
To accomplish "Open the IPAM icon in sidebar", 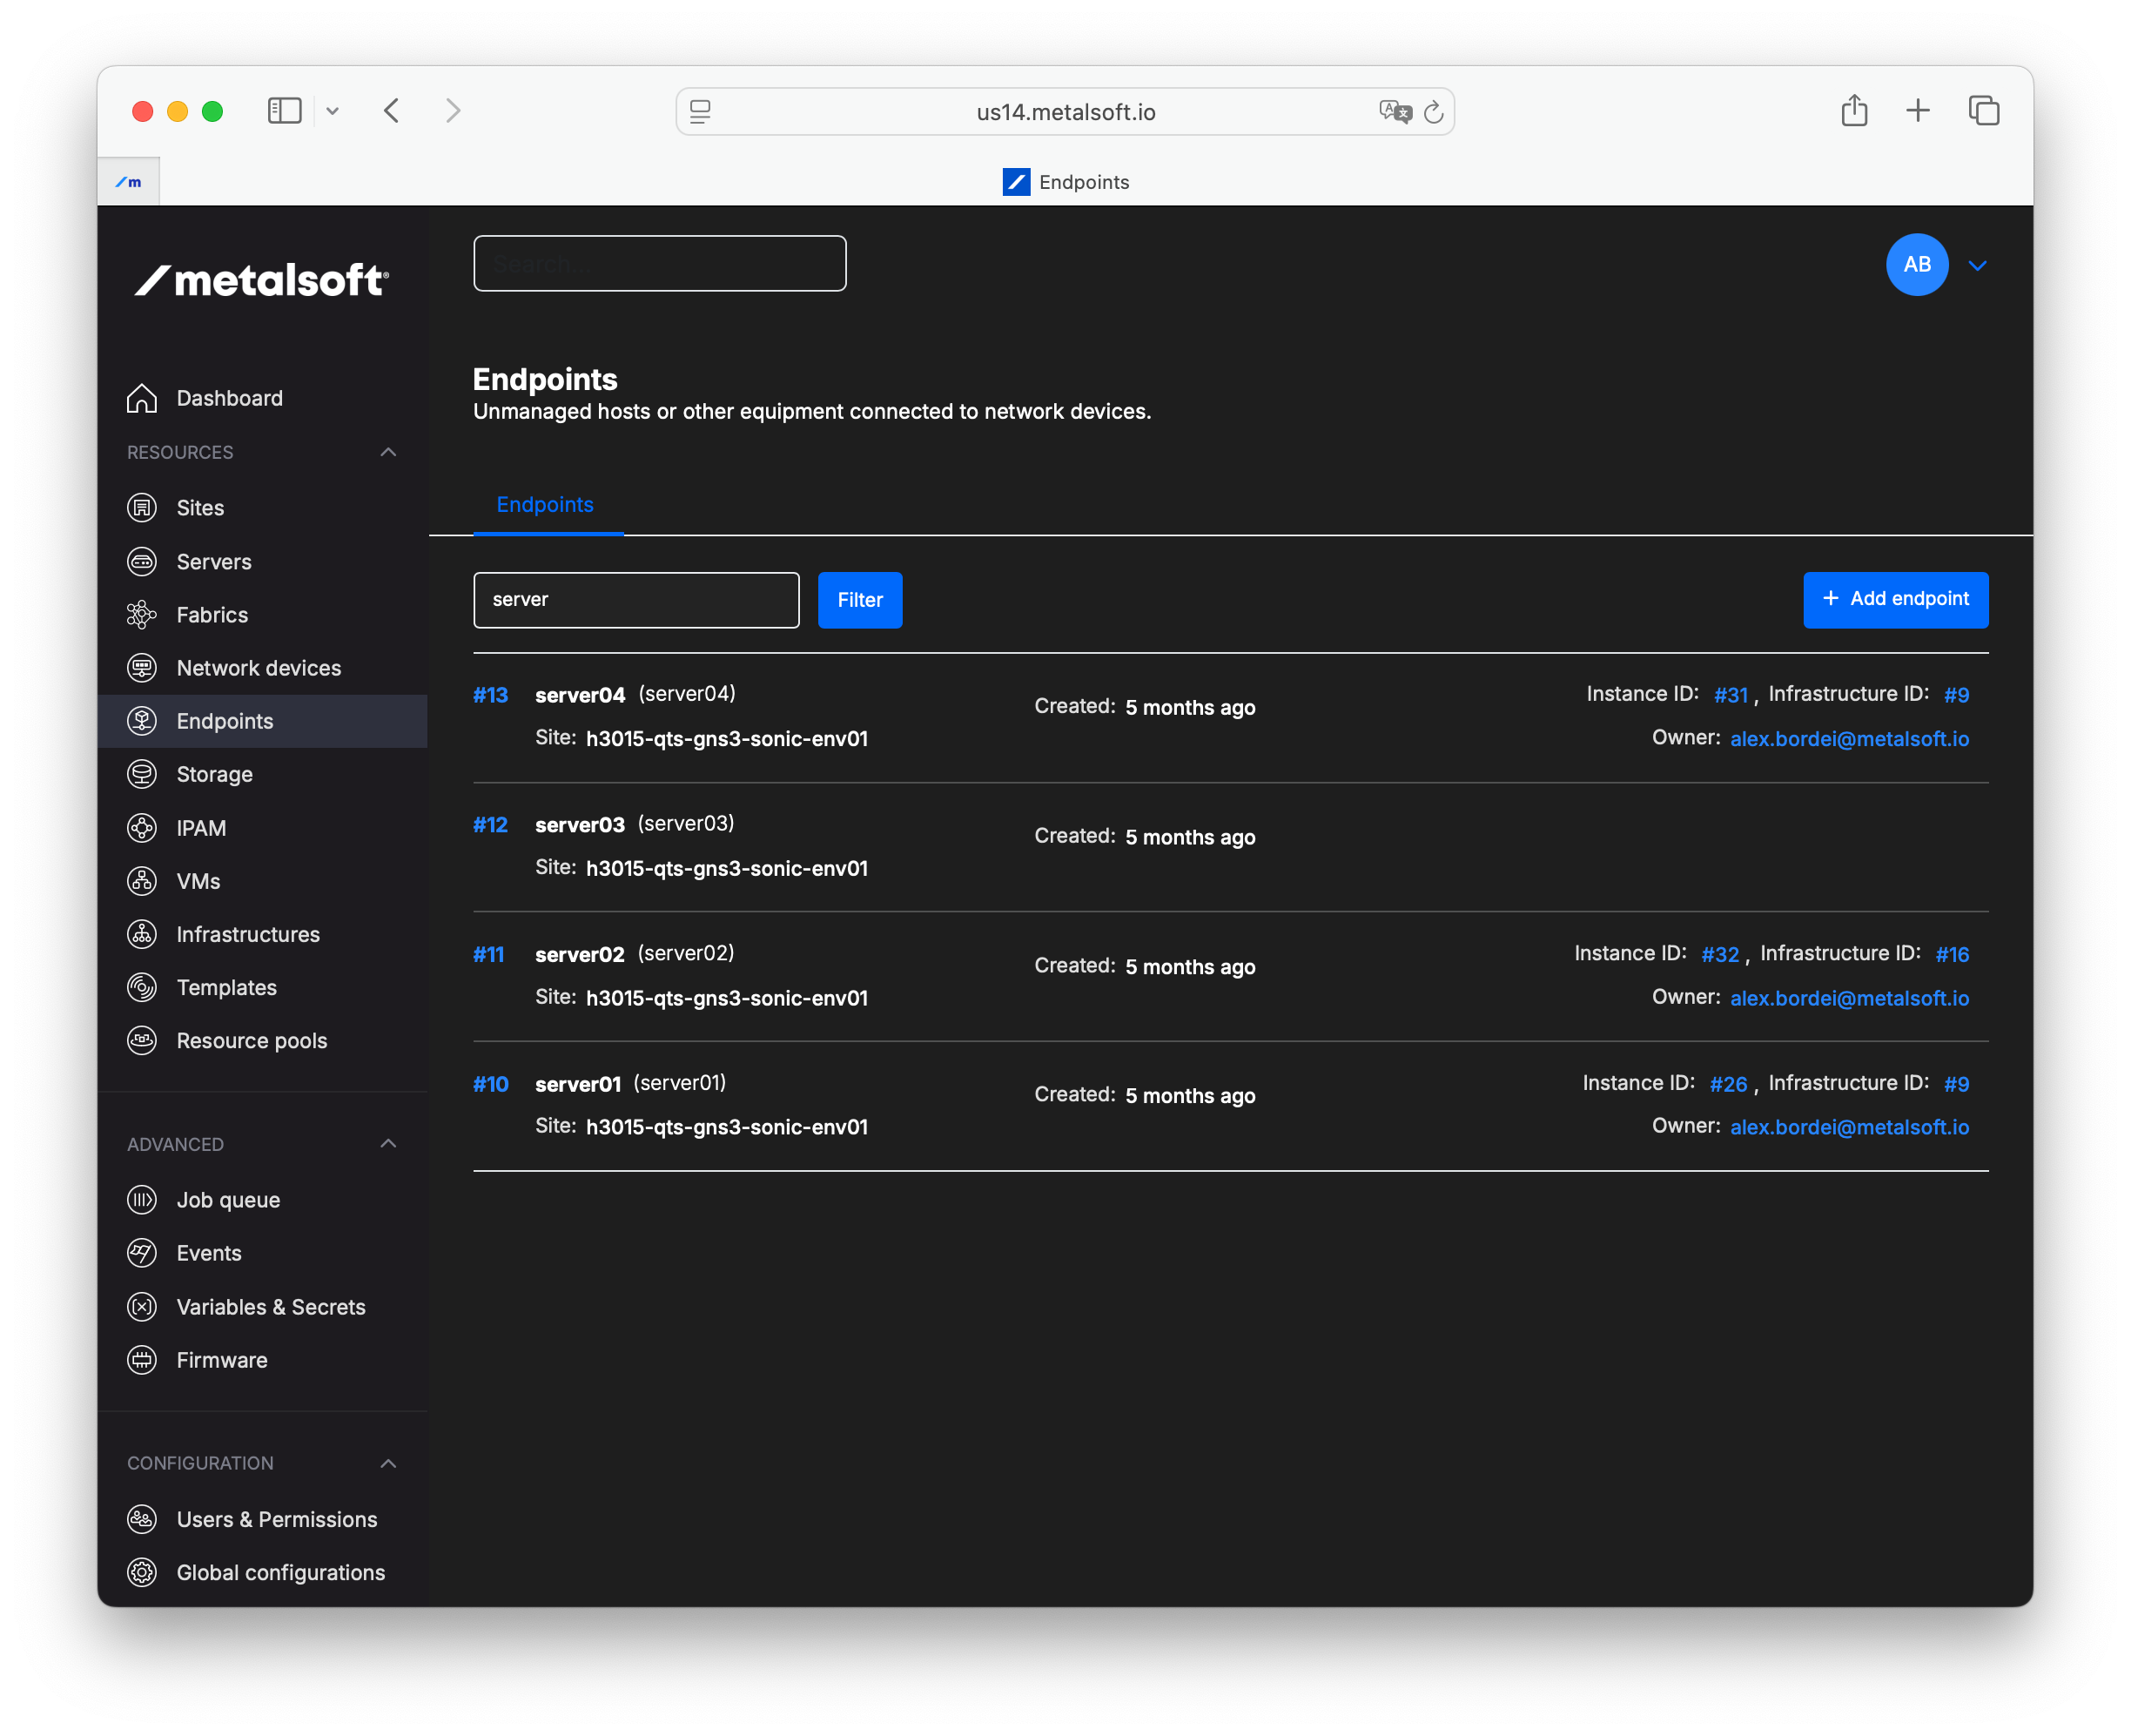I will [x=142, y=827].
